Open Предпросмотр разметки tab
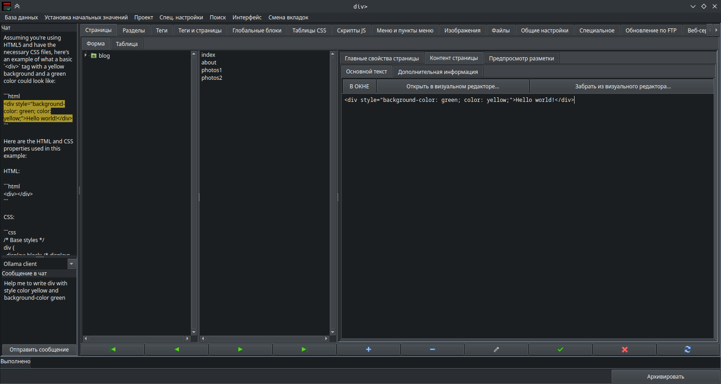This screenshot has height=384, width=721. (x=521, y=58)
